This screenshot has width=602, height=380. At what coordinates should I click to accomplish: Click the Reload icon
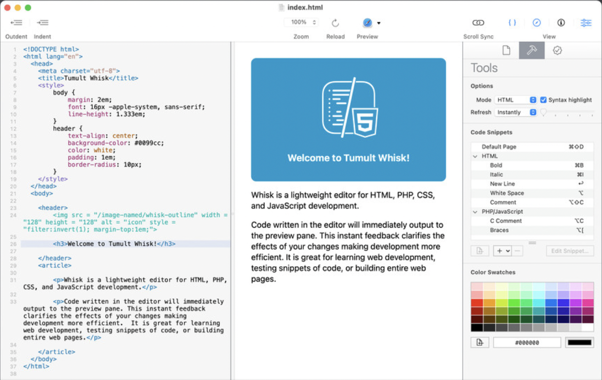point(336,22)
